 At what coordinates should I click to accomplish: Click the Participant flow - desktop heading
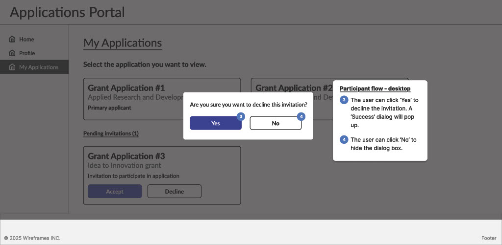pyautogui.click(x=375, y=89)
